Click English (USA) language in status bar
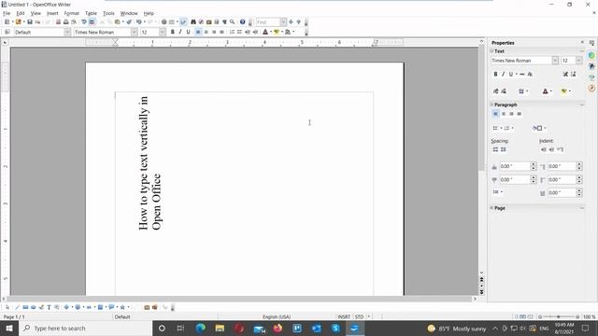Viewport: 598px width, 336px height. (x=277, y=316)
